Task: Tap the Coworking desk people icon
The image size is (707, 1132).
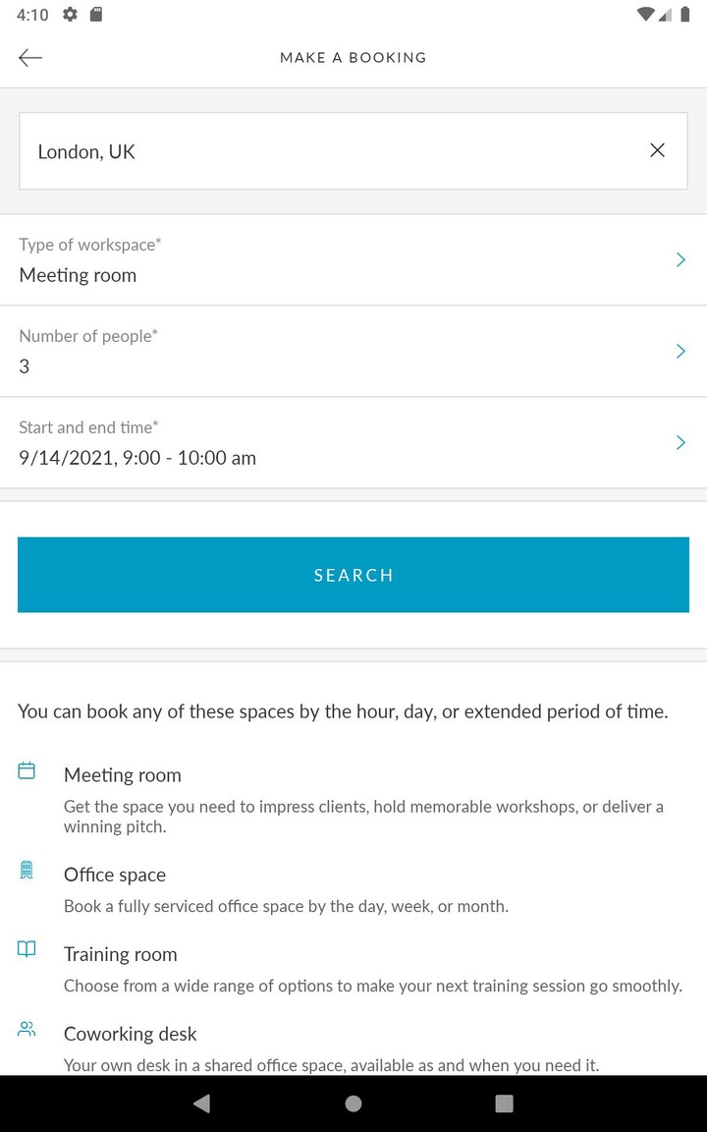Action: (x=27, y=1029)
